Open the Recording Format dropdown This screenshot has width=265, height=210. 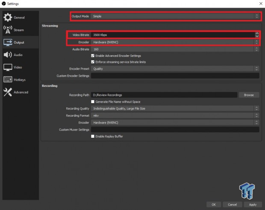(175, 115)
